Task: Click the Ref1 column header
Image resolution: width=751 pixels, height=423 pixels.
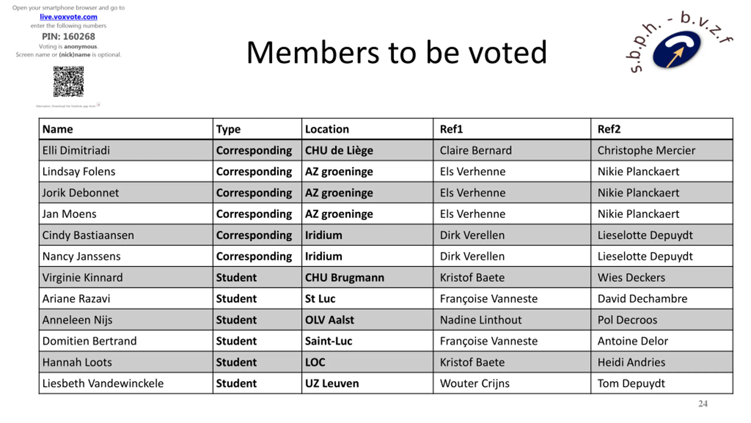Action: click(x=451, y=129)
